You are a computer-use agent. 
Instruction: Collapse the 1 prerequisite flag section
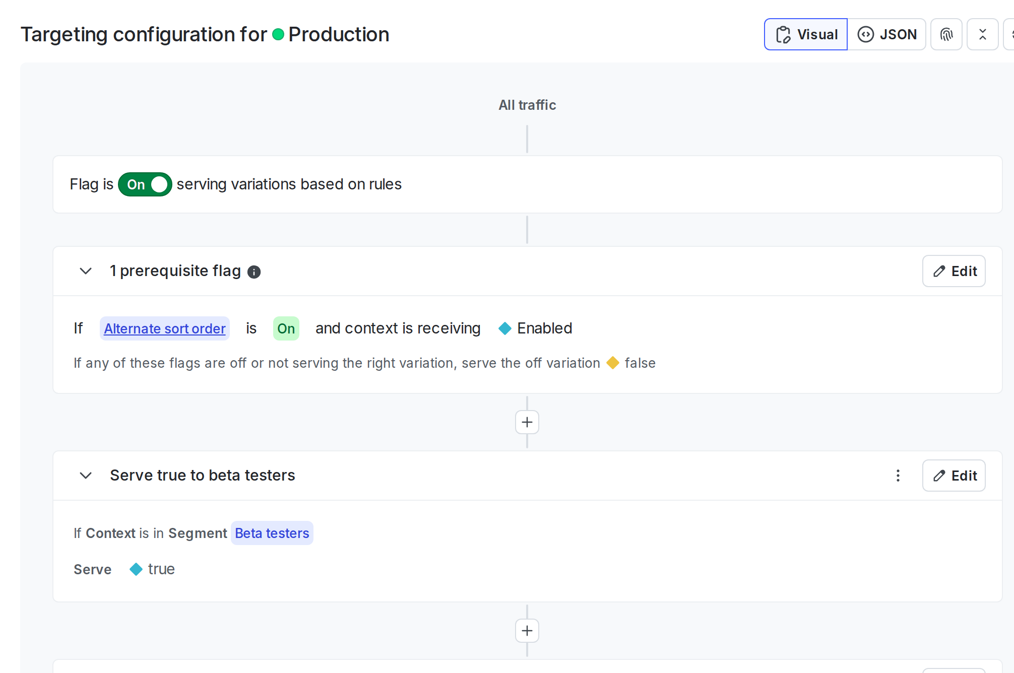pos(86,271)
